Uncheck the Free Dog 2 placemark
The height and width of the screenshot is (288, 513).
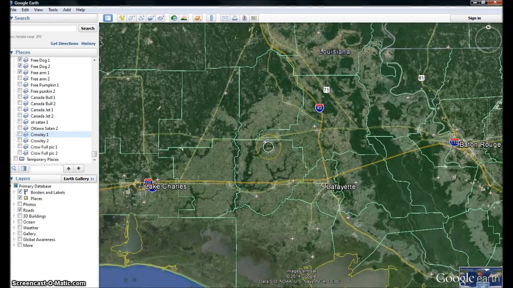pyautogui.click(x=20, y=66)
